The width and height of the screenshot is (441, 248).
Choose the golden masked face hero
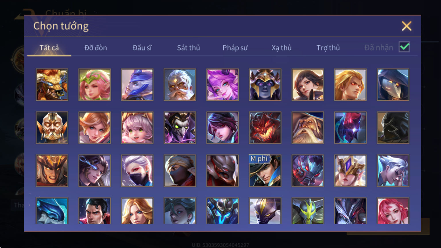[52, 128]
